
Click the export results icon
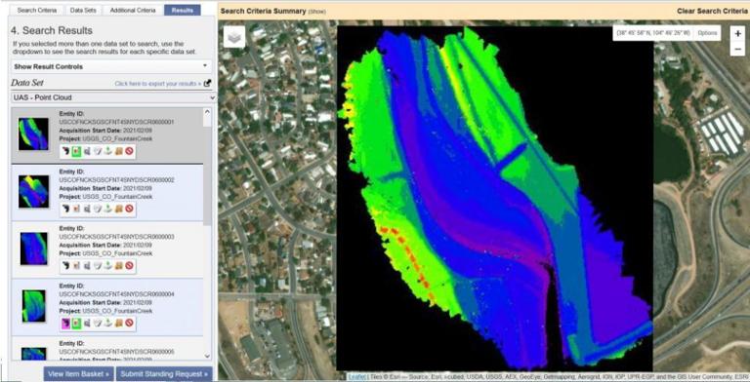pyautogui.click(x=207, y=83)
